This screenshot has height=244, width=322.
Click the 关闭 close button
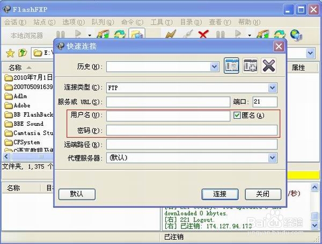[263, 194]
